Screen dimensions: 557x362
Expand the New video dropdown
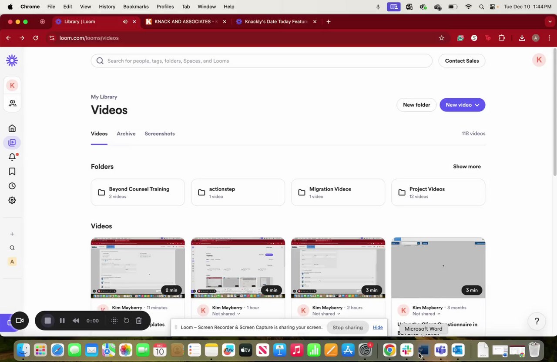[x=477, y=105]
